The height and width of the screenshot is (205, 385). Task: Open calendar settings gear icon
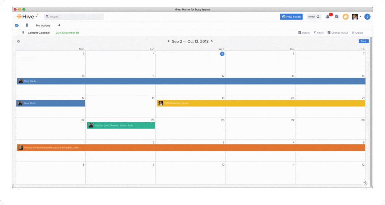pyautogui.click(x=18, y=41)
